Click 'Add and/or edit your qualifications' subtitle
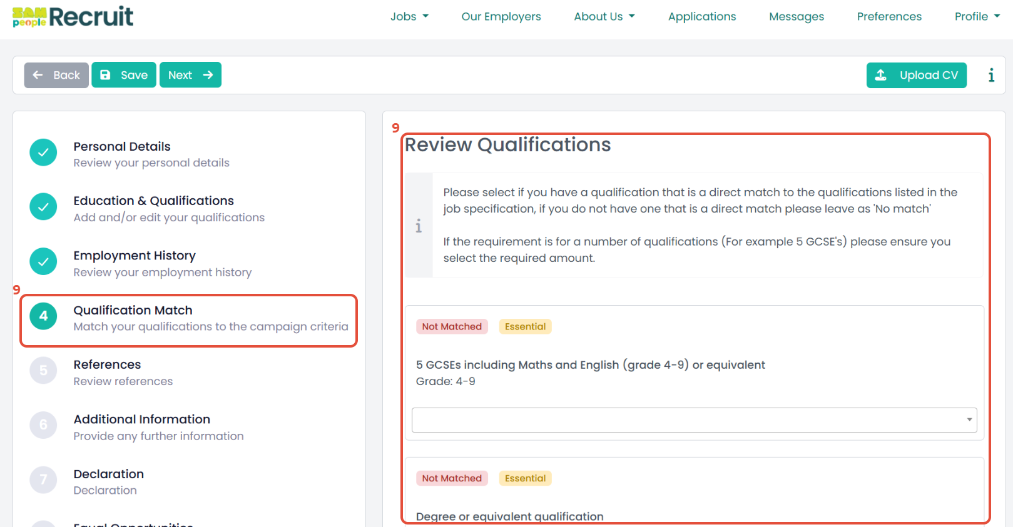The width and height of the screenshot is (1013, 527). [169, 218]
